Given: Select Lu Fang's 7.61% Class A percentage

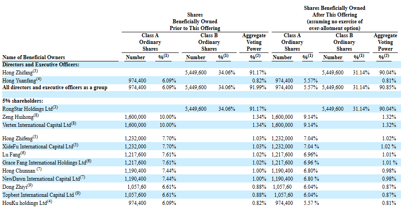Looking at the screenshot, I should point(169,155).
